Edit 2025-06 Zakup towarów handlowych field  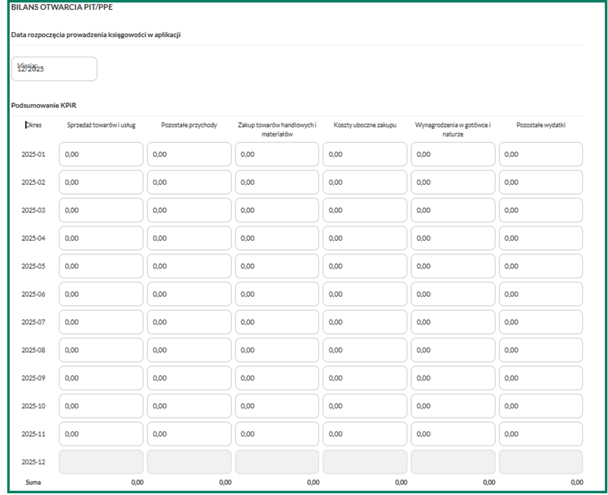[277, 294]
